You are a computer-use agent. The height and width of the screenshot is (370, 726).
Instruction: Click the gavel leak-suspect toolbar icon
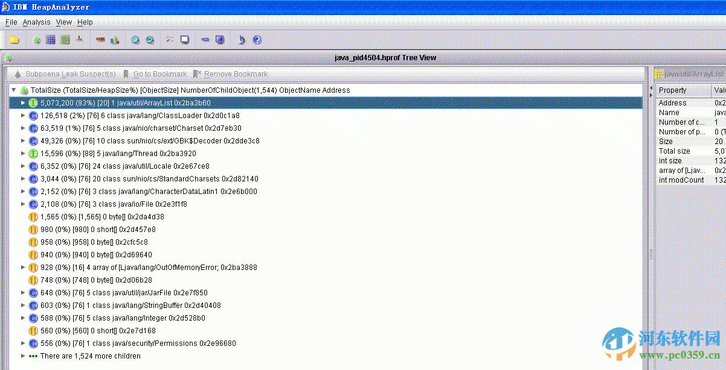[79, 39]
